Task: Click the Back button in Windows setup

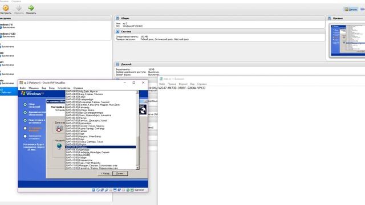Action: (x=105, y=173)
